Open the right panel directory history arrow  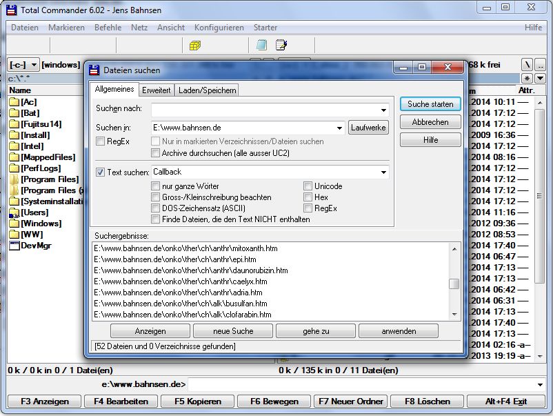(541, 78)
